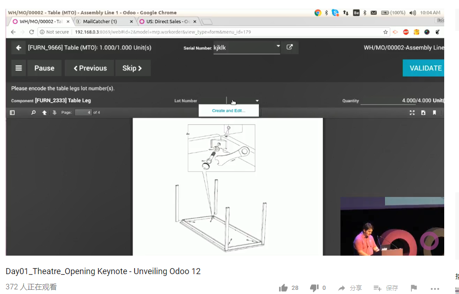
Task: Open the GNOME foot extension icon
Action: (x=437, y=32)
